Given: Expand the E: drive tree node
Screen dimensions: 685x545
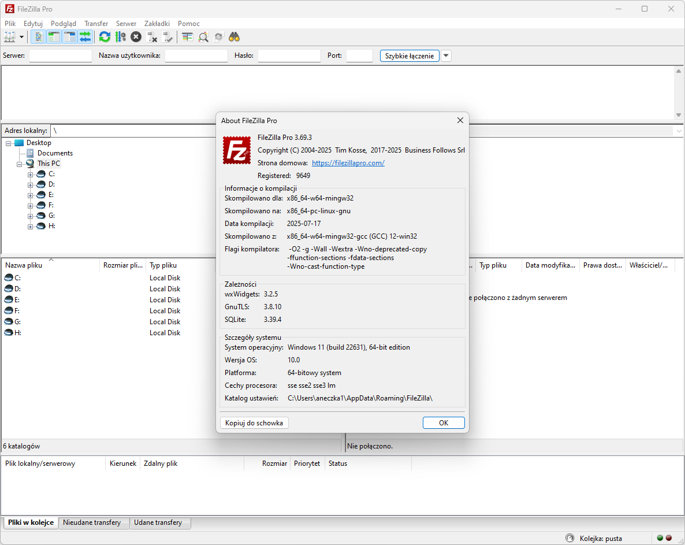Looking at the screenshot, I should (x=30, y=195).
